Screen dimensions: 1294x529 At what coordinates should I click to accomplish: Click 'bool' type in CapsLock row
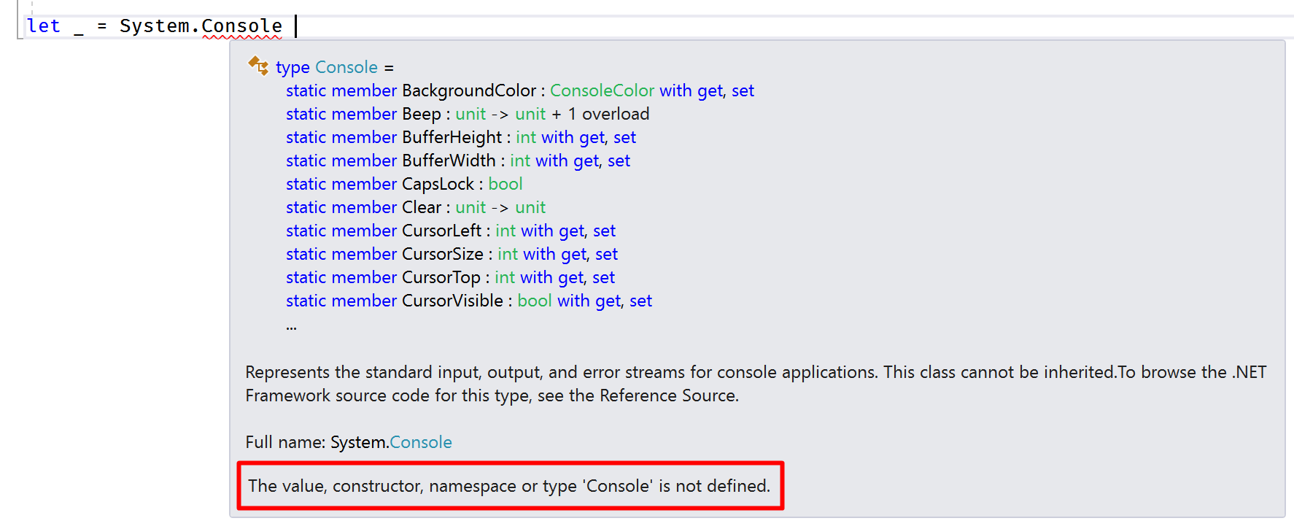tap(505, 184)
